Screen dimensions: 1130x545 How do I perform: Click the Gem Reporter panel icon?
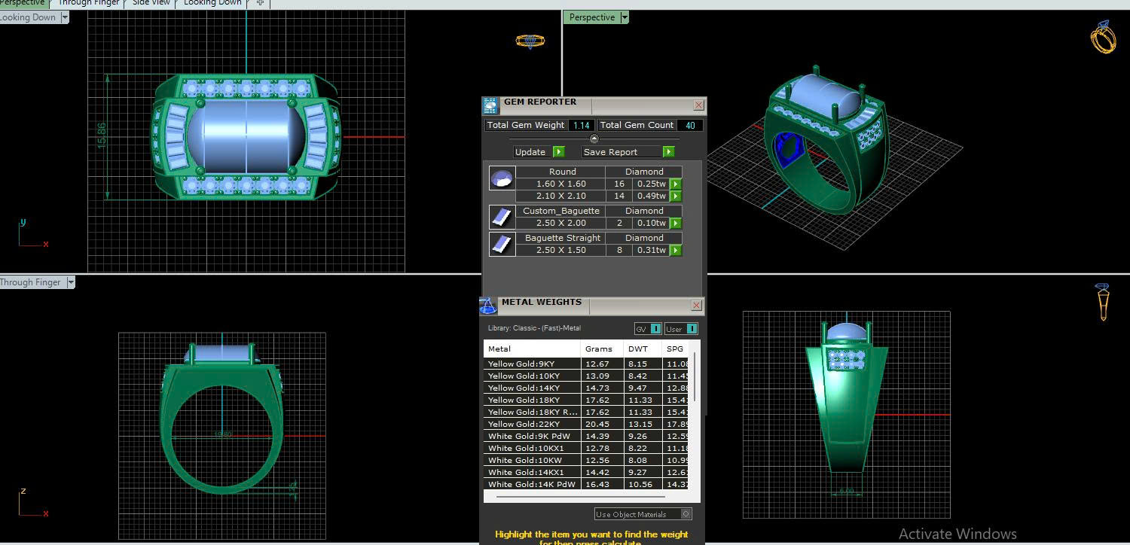490,105
